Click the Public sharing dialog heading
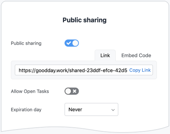This screenshot has height=134, width=170. pyautogui.click(x=85, y=20)
